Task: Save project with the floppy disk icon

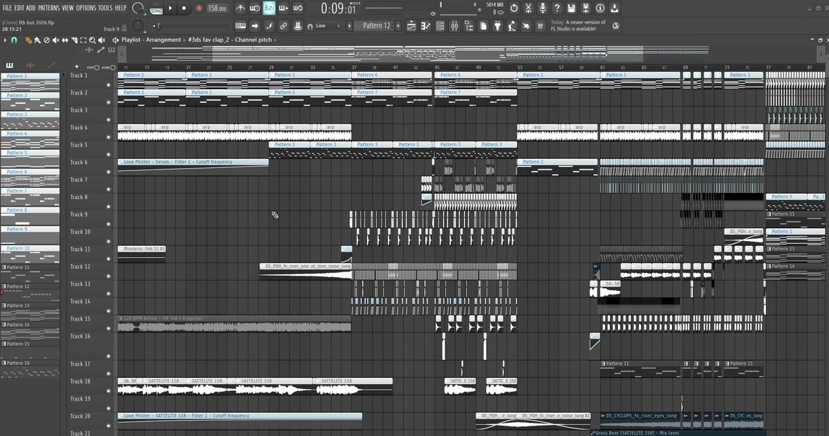Action: coord(572,8)
